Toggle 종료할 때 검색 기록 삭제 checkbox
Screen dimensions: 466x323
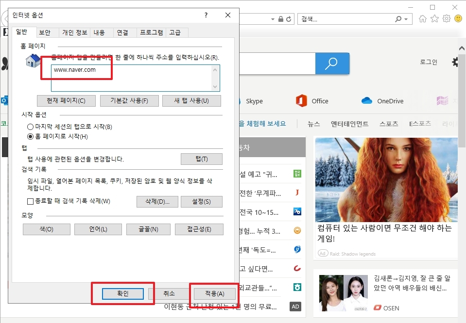[x=30, y=201]
